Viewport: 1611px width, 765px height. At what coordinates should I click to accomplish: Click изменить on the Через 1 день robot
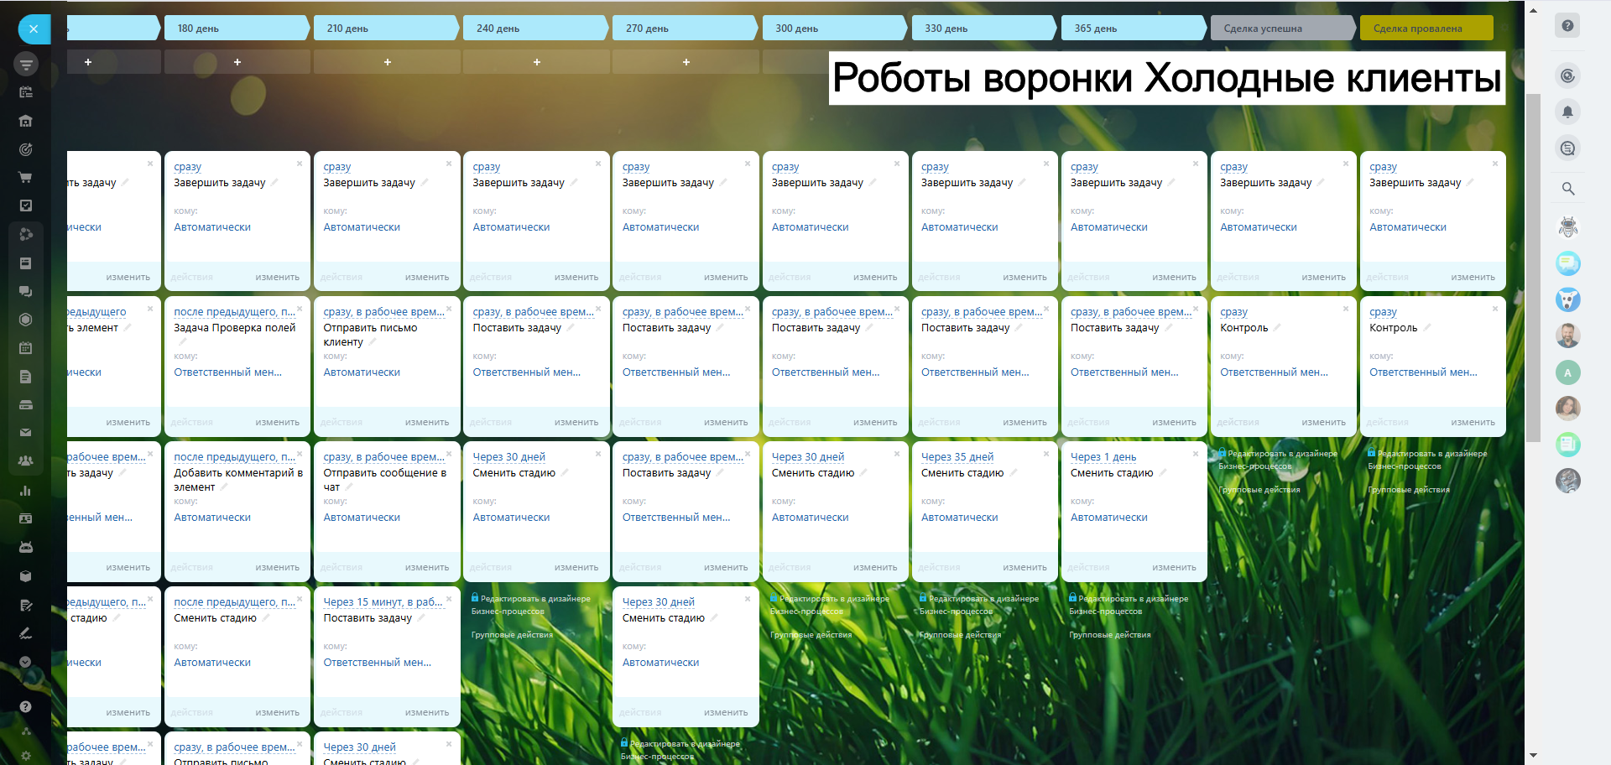(1174, 568)
